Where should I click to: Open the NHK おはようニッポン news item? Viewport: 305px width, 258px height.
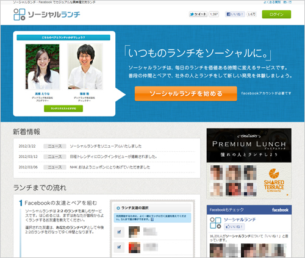pyautogui.click(x=110, y=167)
